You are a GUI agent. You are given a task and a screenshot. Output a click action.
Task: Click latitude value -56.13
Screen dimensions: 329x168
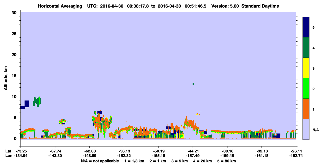pos(124,151)
